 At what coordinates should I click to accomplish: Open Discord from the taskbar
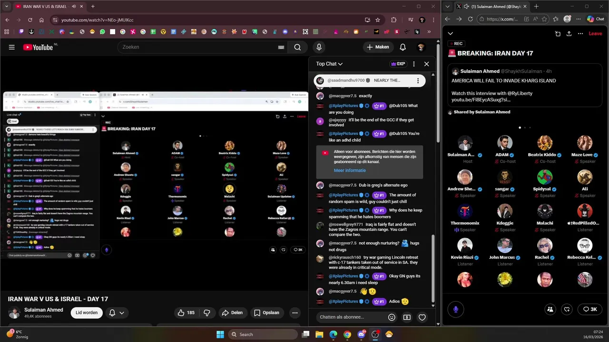(x=361, y=334)
